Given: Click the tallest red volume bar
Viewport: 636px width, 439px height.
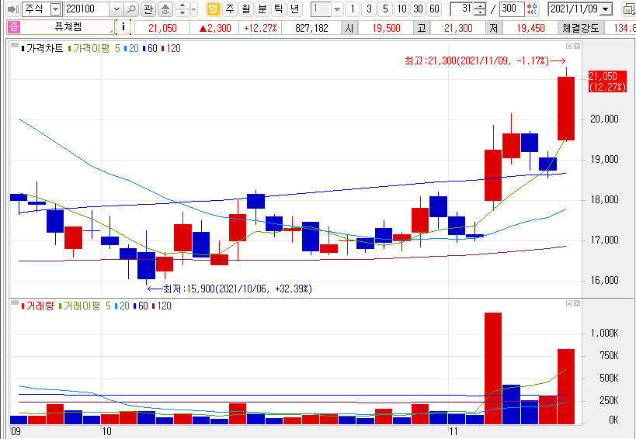Looking at the screenshot, I should [493, 368].
